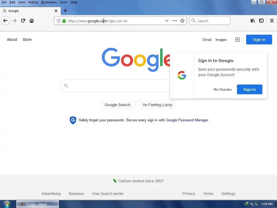Open How Search works footer link
Viewport: 277px width, 208px height.
coord(108,194)
